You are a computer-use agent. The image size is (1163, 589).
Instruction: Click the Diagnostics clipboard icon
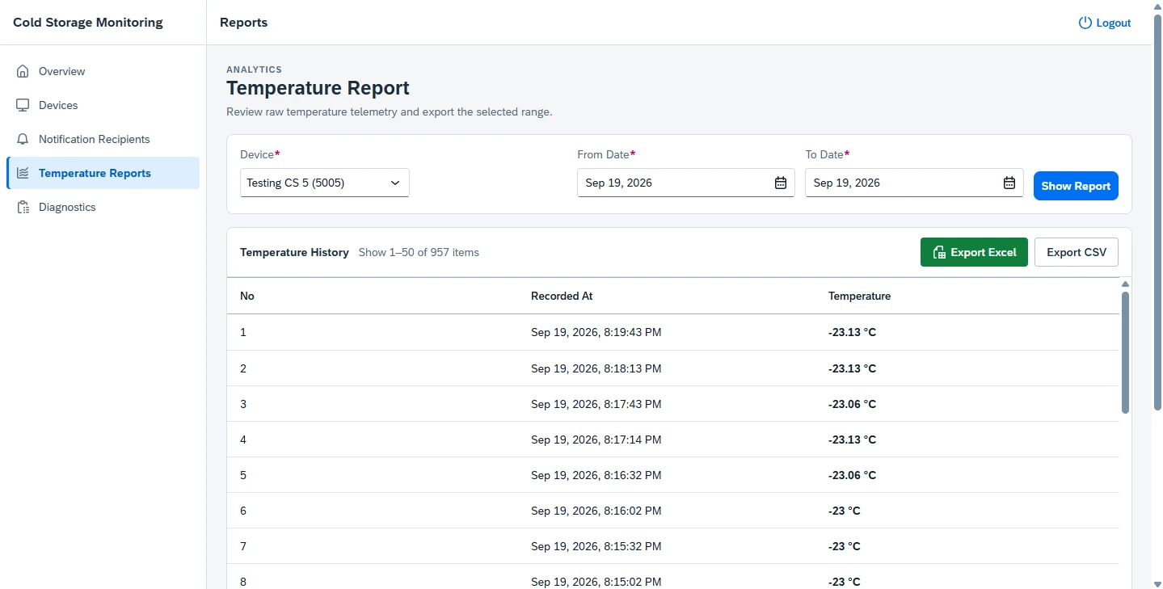pyautogui.click(x=23, y=207)
